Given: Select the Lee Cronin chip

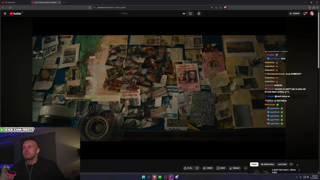Looking at the screenshot, I should pyautogui.click(x=282, y=164).
